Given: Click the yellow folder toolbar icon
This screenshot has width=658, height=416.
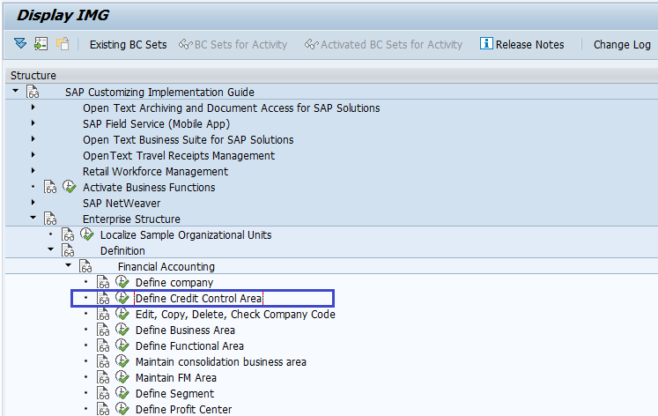Looking at the screenshot, I should [x=63, y=44].
